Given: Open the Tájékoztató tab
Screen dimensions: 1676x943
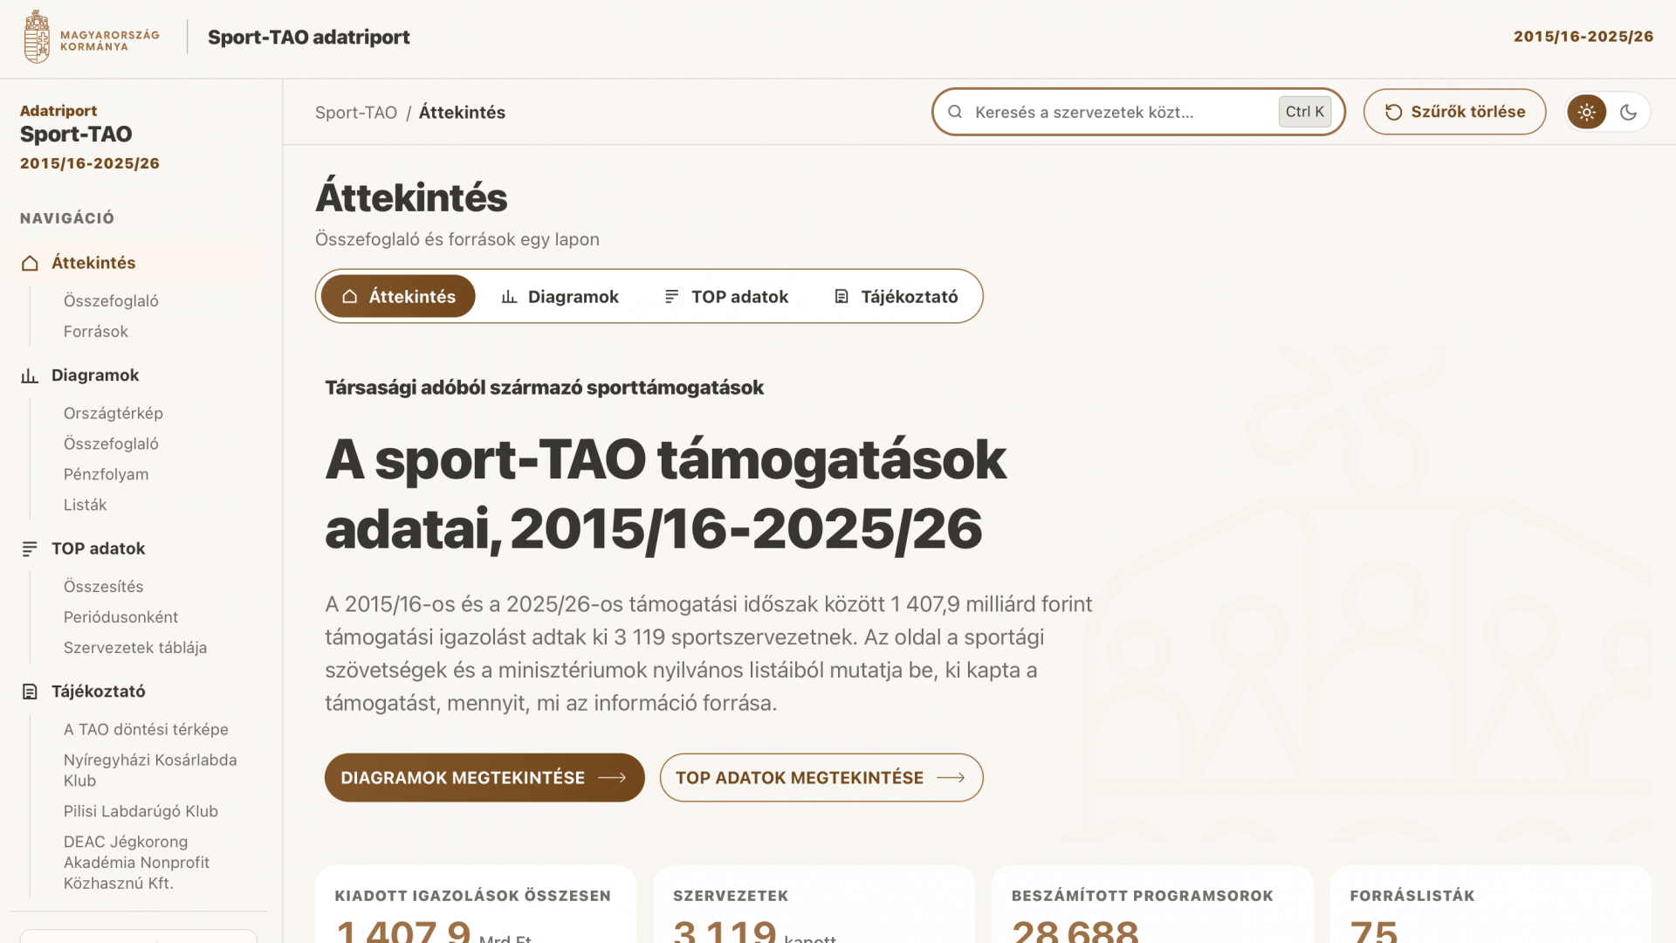Looking at the screenshot, I should point(896,296).
